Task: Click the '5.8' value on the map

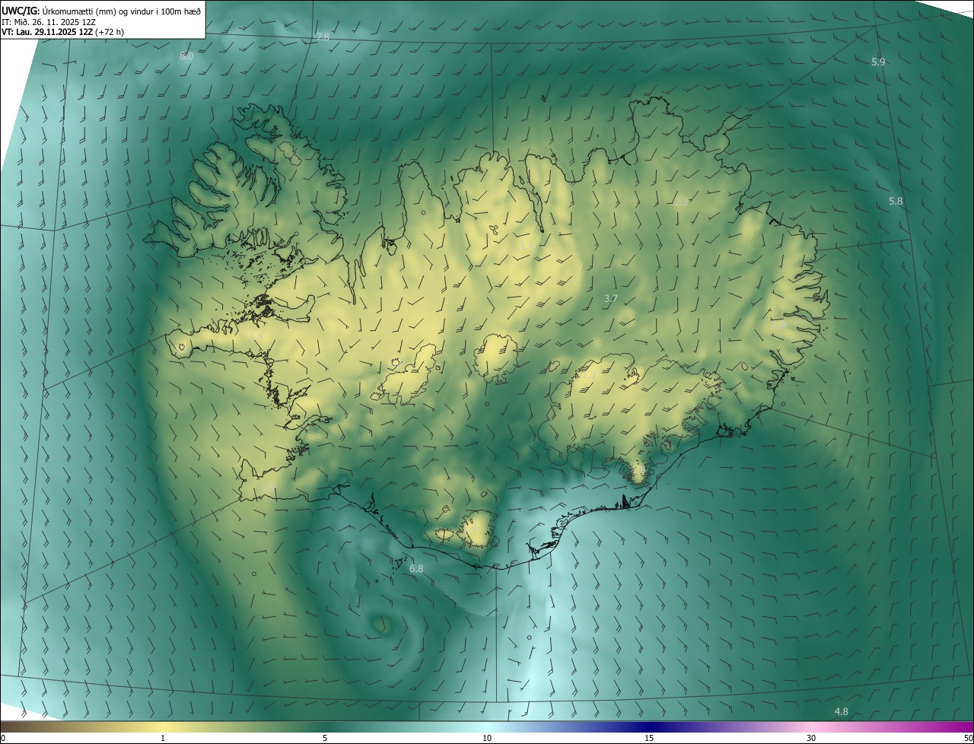Action: click(x=896, y=201)
